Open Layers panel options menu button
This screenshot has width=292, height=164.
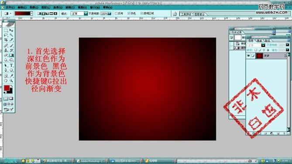coord(288,40)
